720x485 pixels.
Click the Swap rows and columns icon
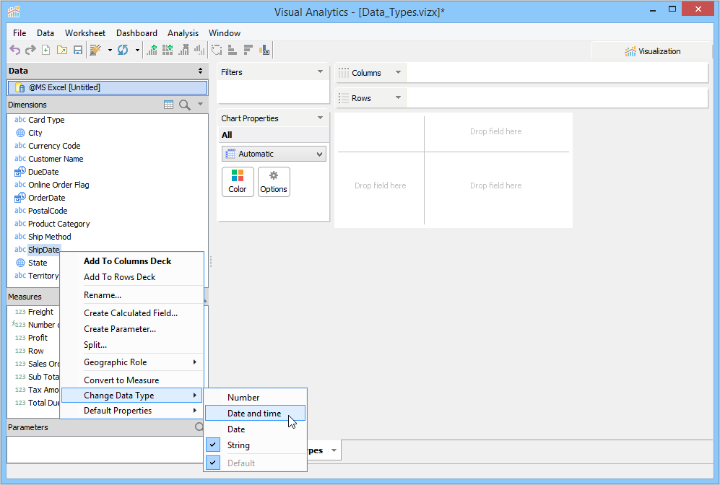[x=216, y=50]
